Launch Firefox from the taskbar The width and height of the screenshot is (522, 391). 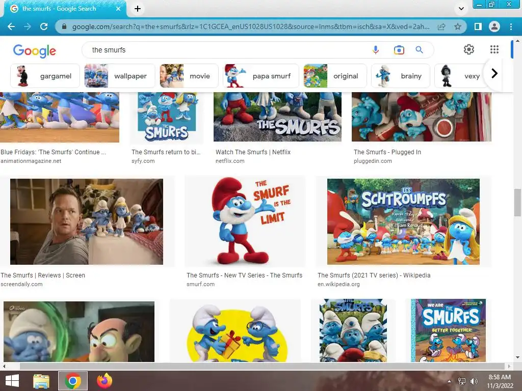click(105, 381)
